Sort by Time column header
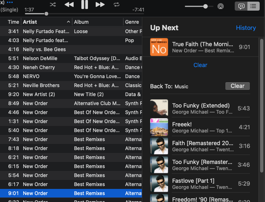 click(x=13, y=22)
